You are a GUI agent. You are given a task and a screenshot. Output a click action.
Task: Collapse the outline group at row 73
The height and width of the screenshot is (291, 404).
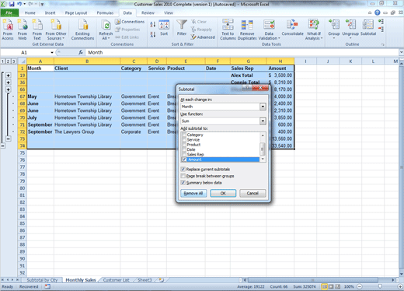point(9,138)
